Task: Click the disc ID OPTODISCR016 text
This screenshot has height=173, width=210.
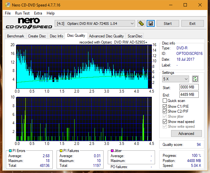Action: coord(189,54)
